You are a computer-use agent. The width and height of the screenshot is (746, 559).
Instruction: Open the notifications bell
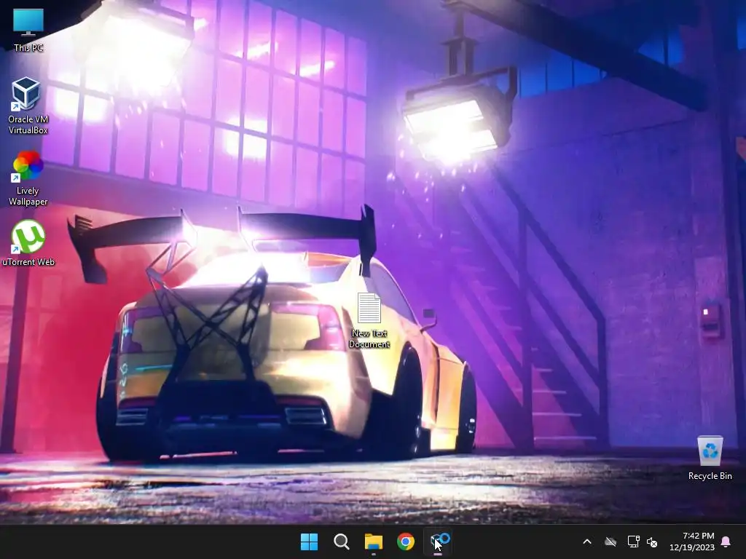726,542
